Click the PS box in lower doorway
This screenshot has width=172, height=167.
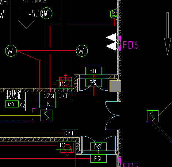pyautogui.click(x=98, y=147)
